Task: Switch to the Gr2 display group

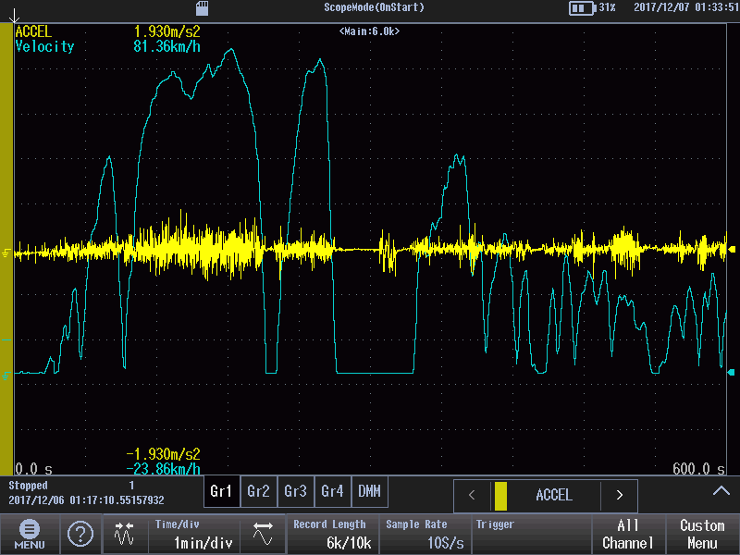Action: 259,491
